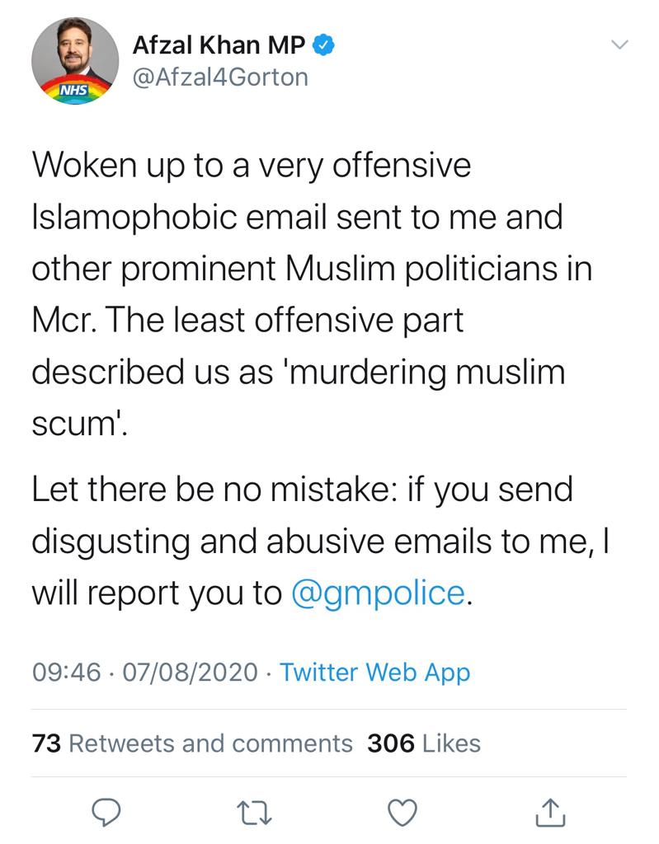This screenshot has height=844, width=659.
Task: Like the tweet with the heart icon
Action: coord(402,812)
